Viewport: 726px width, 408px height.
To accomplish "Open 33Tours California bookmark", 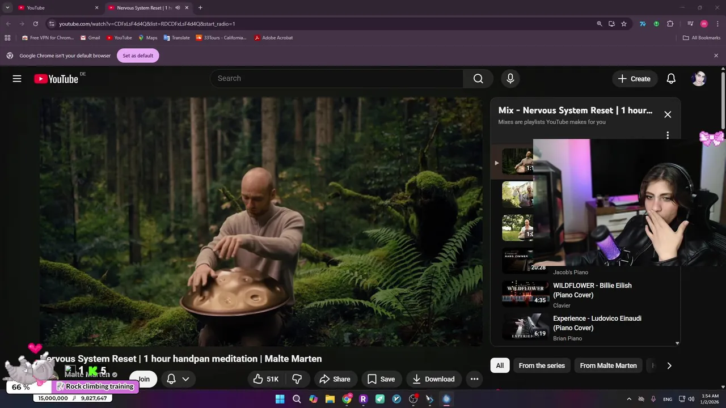I will (x=221, y=38).
